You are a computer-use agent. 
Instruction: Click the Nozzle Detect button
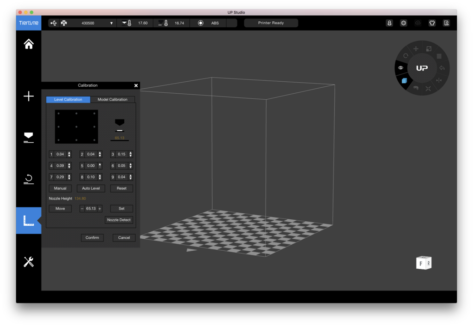point(119,220)
